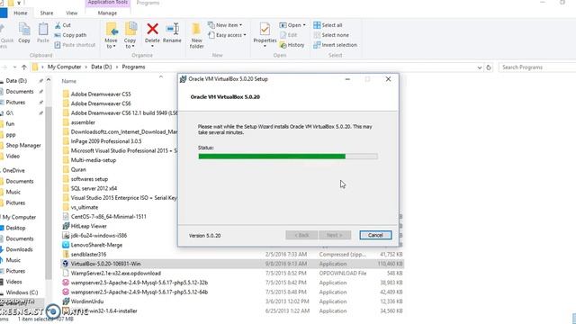This screenshot has height=324, width=576.
Task: Expand the address bar history dropdown
Action: pos(480,67)
